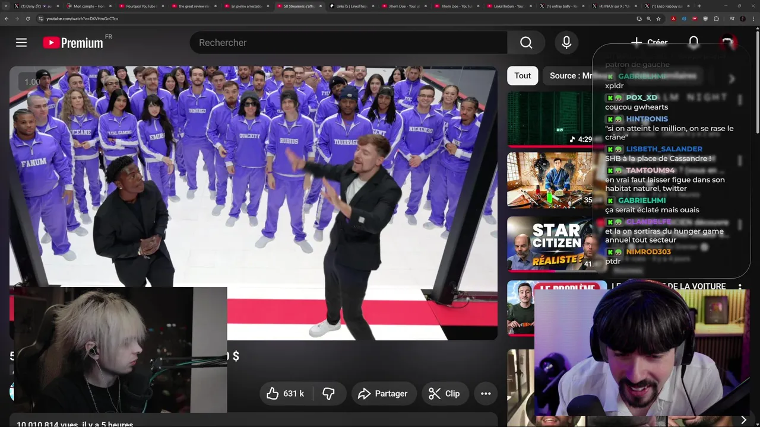Click the shield extension icon

(705, 18)
